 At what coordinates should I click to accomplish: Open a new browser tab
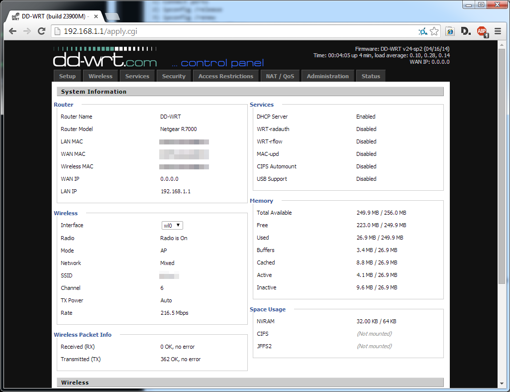[x=112, y=15]
